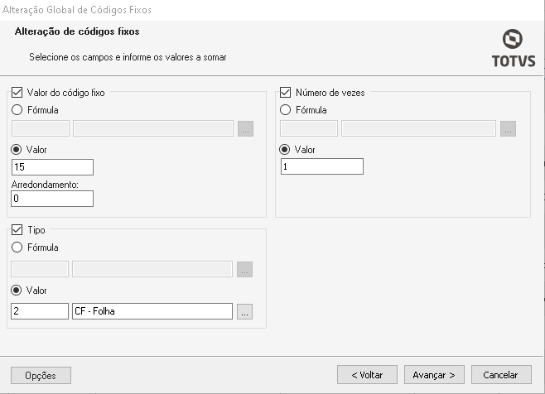This screenshot has height=394, width=545.
Task: Click Número de vezes value field
Action: (x=322, y=166)
